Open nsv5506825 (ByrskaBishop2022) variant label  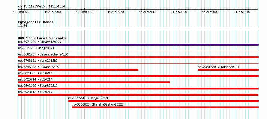click(97, 104)
